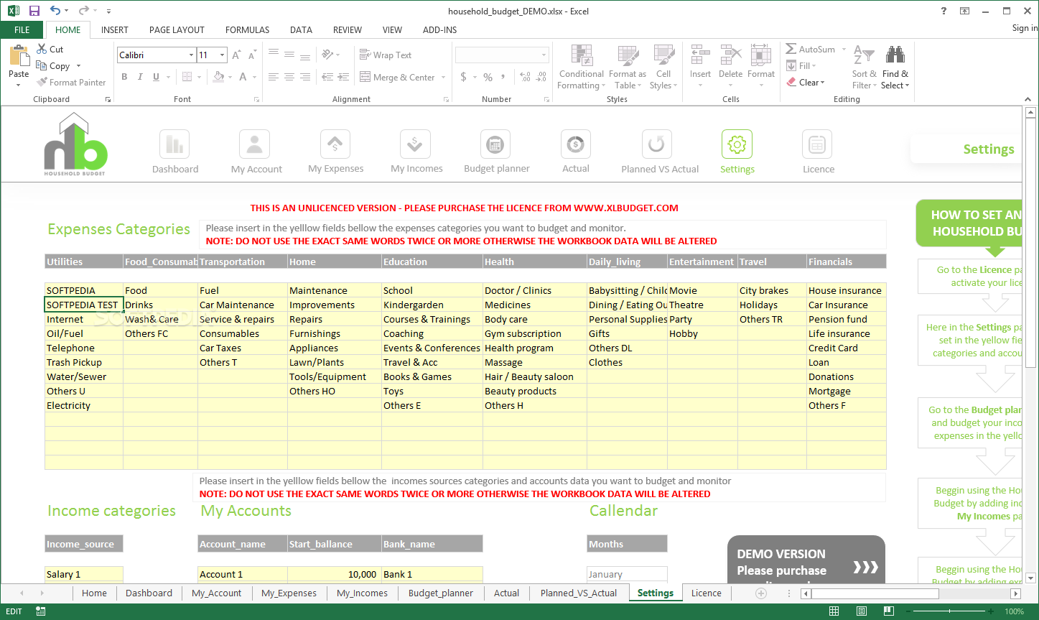The width and height of the screenshot is (1039, 620).
Task: Open Format as Table
Action: coord(628,67)
